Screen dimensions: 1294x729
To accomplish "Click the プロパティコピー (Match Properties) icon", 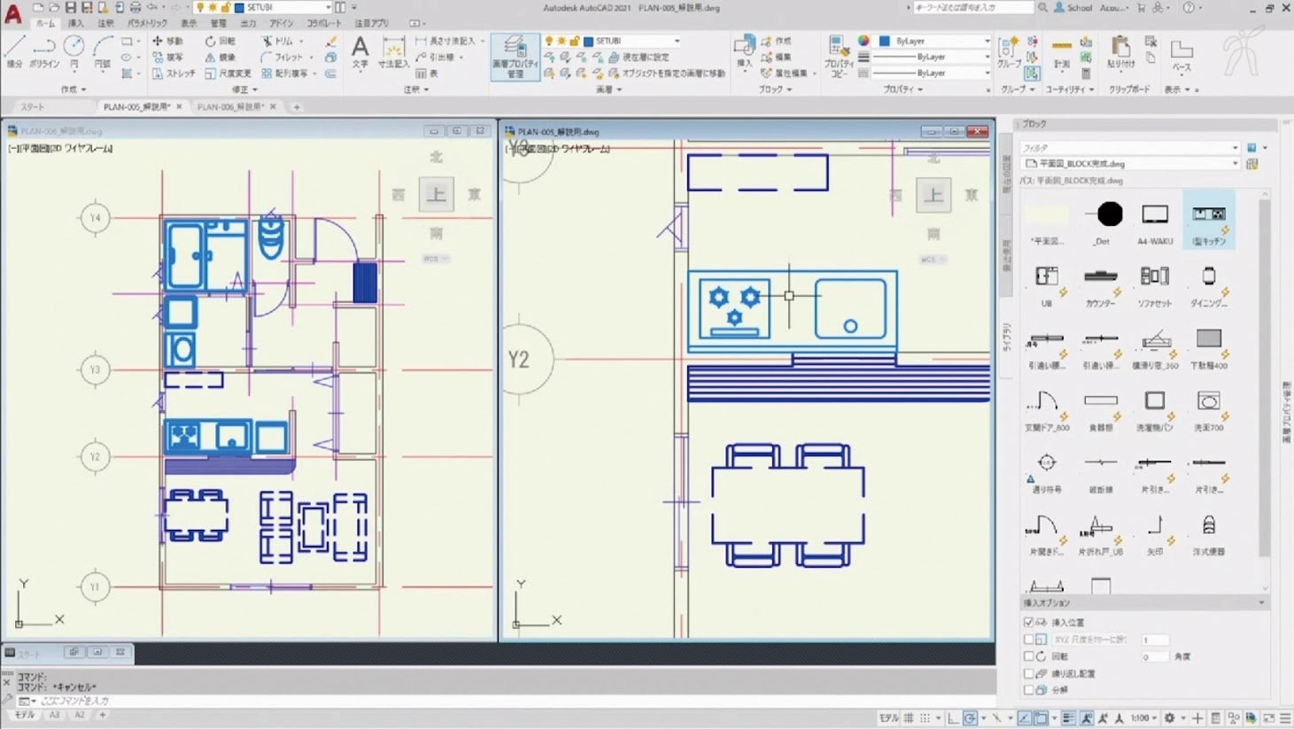I will click(838, 55).
